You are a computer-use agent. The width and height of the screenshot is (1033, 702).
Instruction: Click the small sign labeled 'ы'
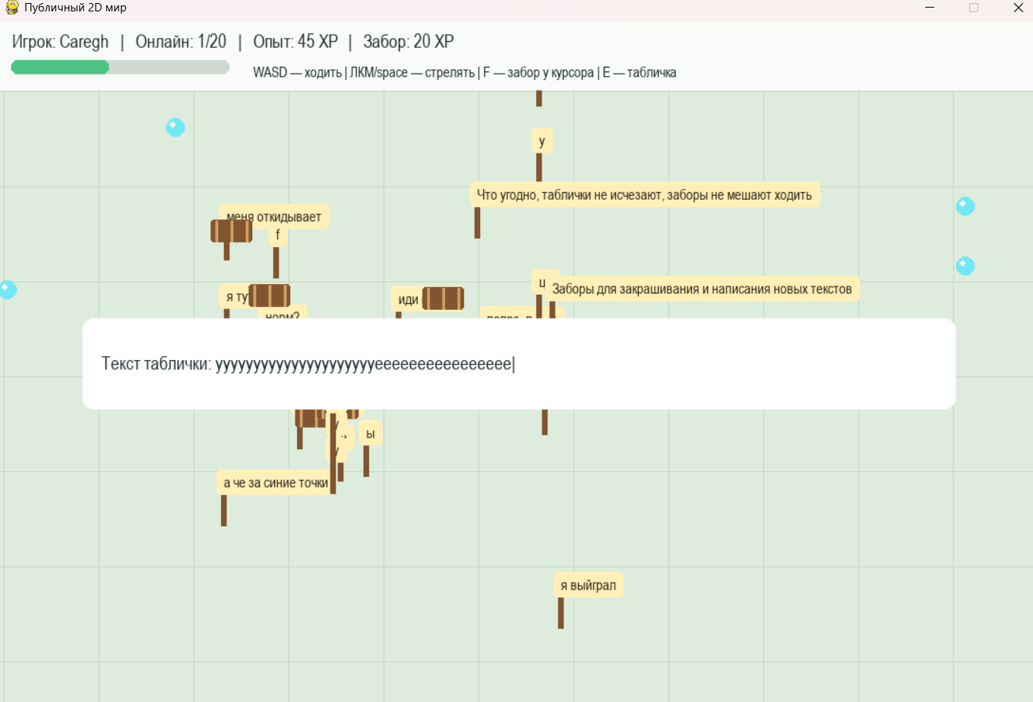click(x=370, y=434)
